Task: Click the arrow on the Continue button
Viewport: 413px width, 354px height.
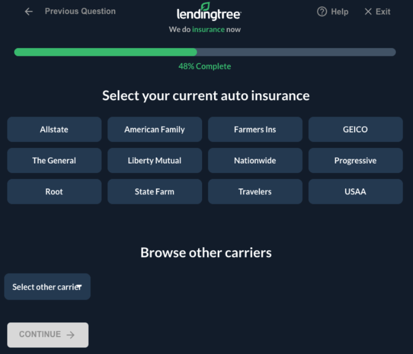Action: [71, 335]
